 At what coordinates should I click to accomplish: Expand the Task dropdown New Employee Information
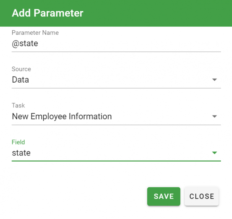point(116,117)
